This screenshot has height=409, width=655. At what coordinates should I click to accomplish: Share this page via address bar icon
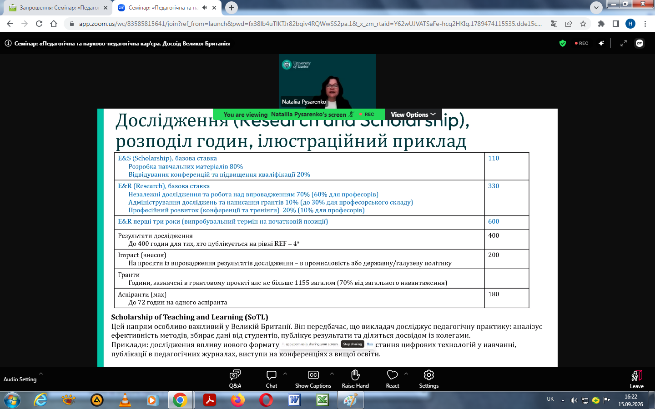click(x=569, y=24)
